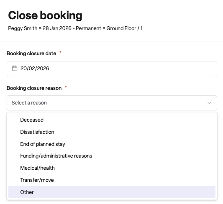Image resolution: width=223 pixels, height=204 pixels.
Task: Pick 'End of planned stay' option
Action: pos(112,144)
